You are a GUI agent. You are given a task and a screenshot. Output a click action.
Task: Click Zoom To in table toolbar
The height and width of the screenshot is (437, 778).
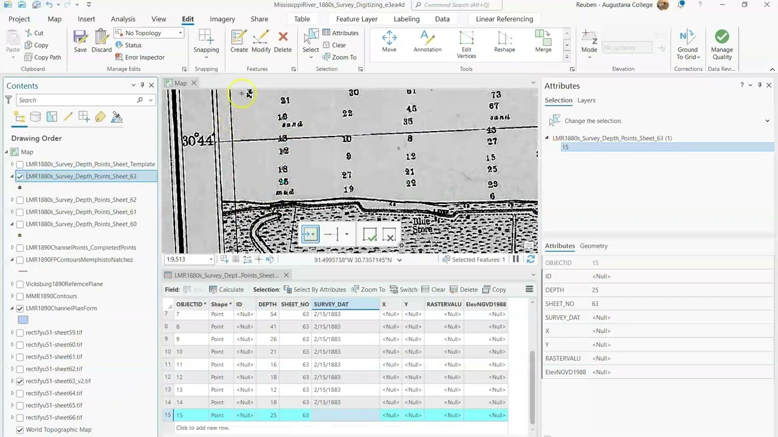[368, 290]
